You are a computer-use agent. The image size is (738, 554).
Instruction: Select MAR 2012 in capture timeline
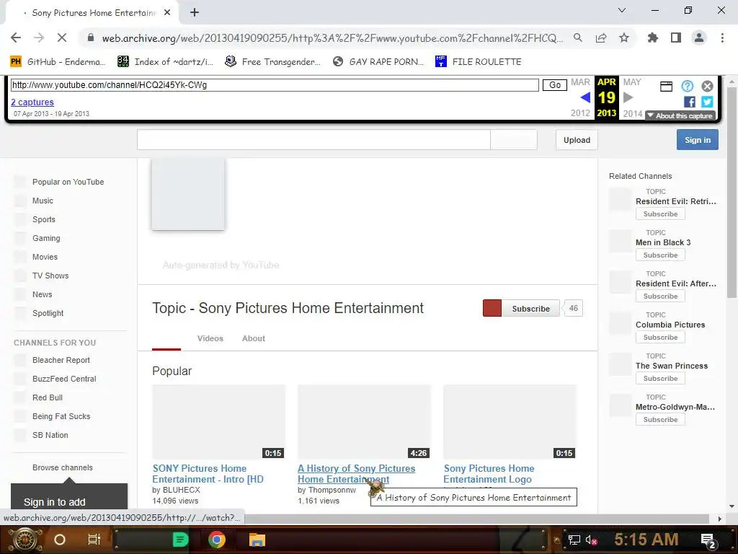pos(580,97)
